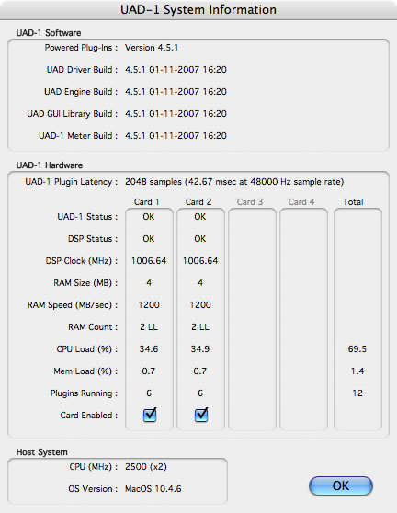Uncheck the Card 2 Enabled checkbox
Image resolution: width=397 pixels, height=513 pixels.
click(201, 415)
